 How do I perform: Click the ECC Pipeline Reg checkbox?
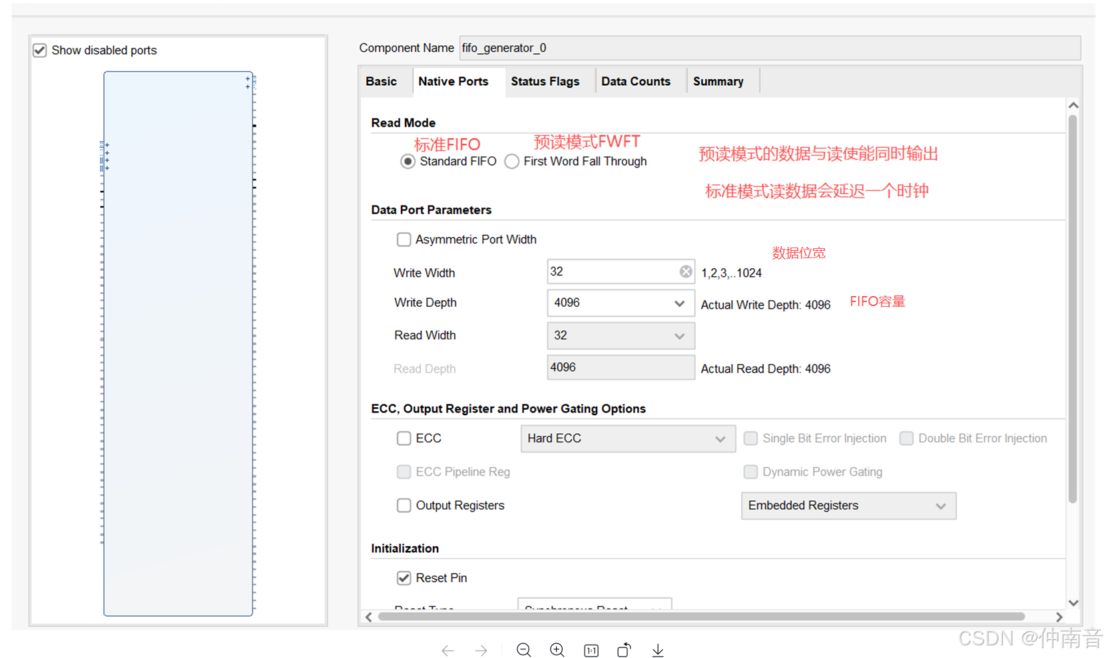pos(404,472)
